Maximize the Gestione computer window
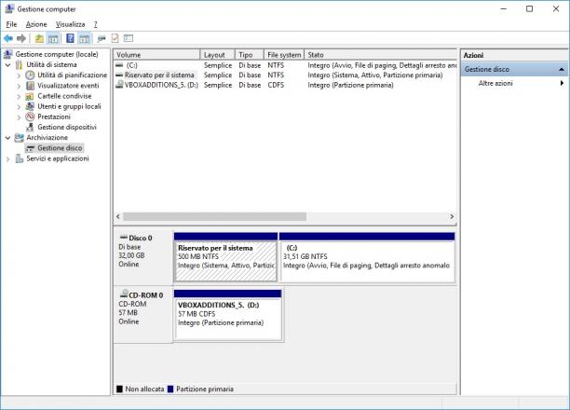The width and height of the screenshot is (570, 410). tap(530, 9)
